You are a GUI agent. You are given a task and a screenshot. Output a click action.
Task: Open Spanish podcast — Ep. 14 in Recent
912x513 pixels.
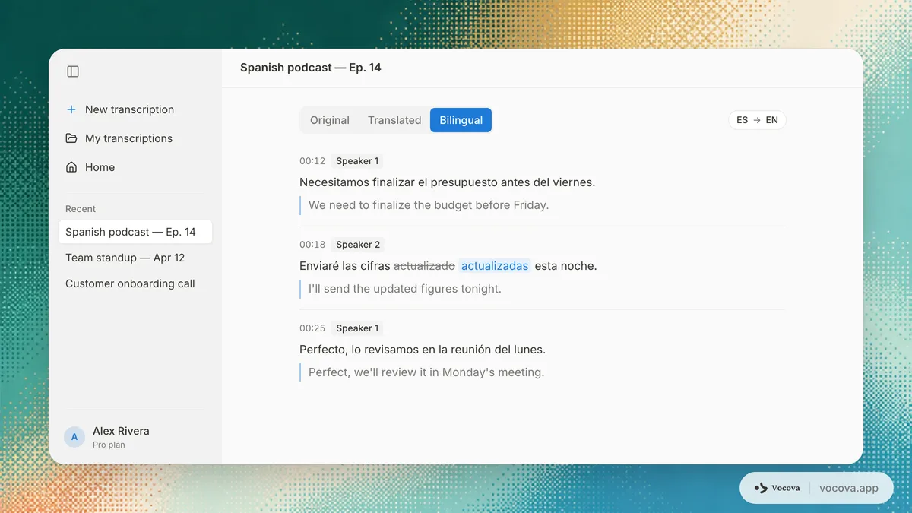click(135, 232)
